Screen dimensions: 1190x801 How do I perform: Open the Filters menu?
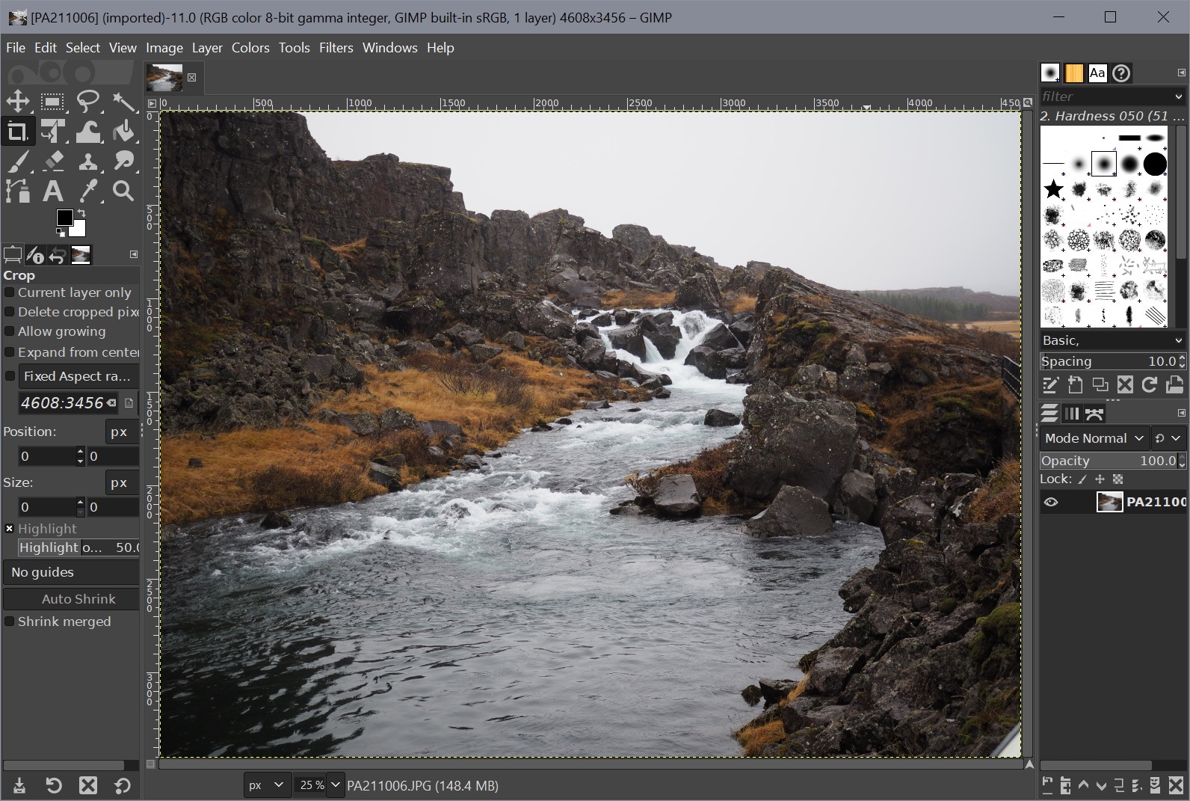pos(336,48)
